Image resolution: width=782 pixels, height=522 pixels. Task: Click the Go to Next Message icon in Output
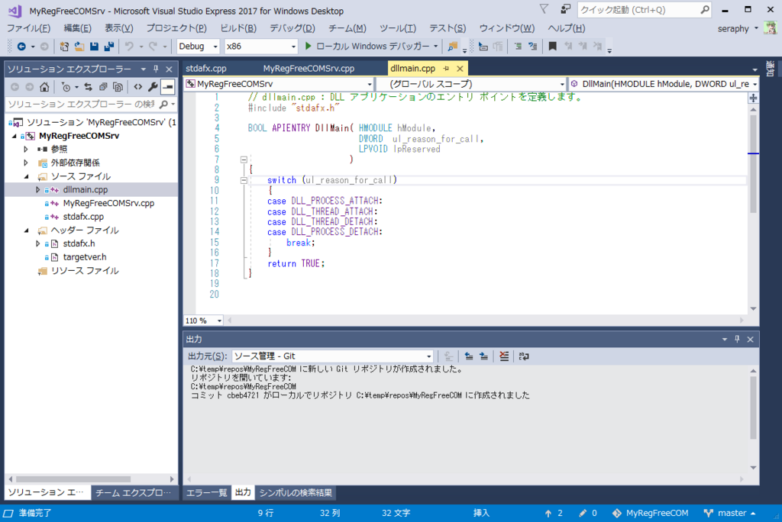[x=483, y=356]
